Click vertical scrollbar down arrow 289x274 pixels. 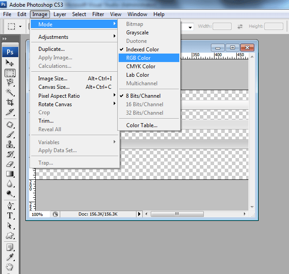252,207
